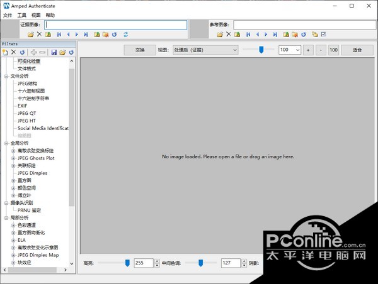This screenshot has height=284, width=378.
Task: Select the 十六进制视图 filter
Action: (x=31, y=91)
